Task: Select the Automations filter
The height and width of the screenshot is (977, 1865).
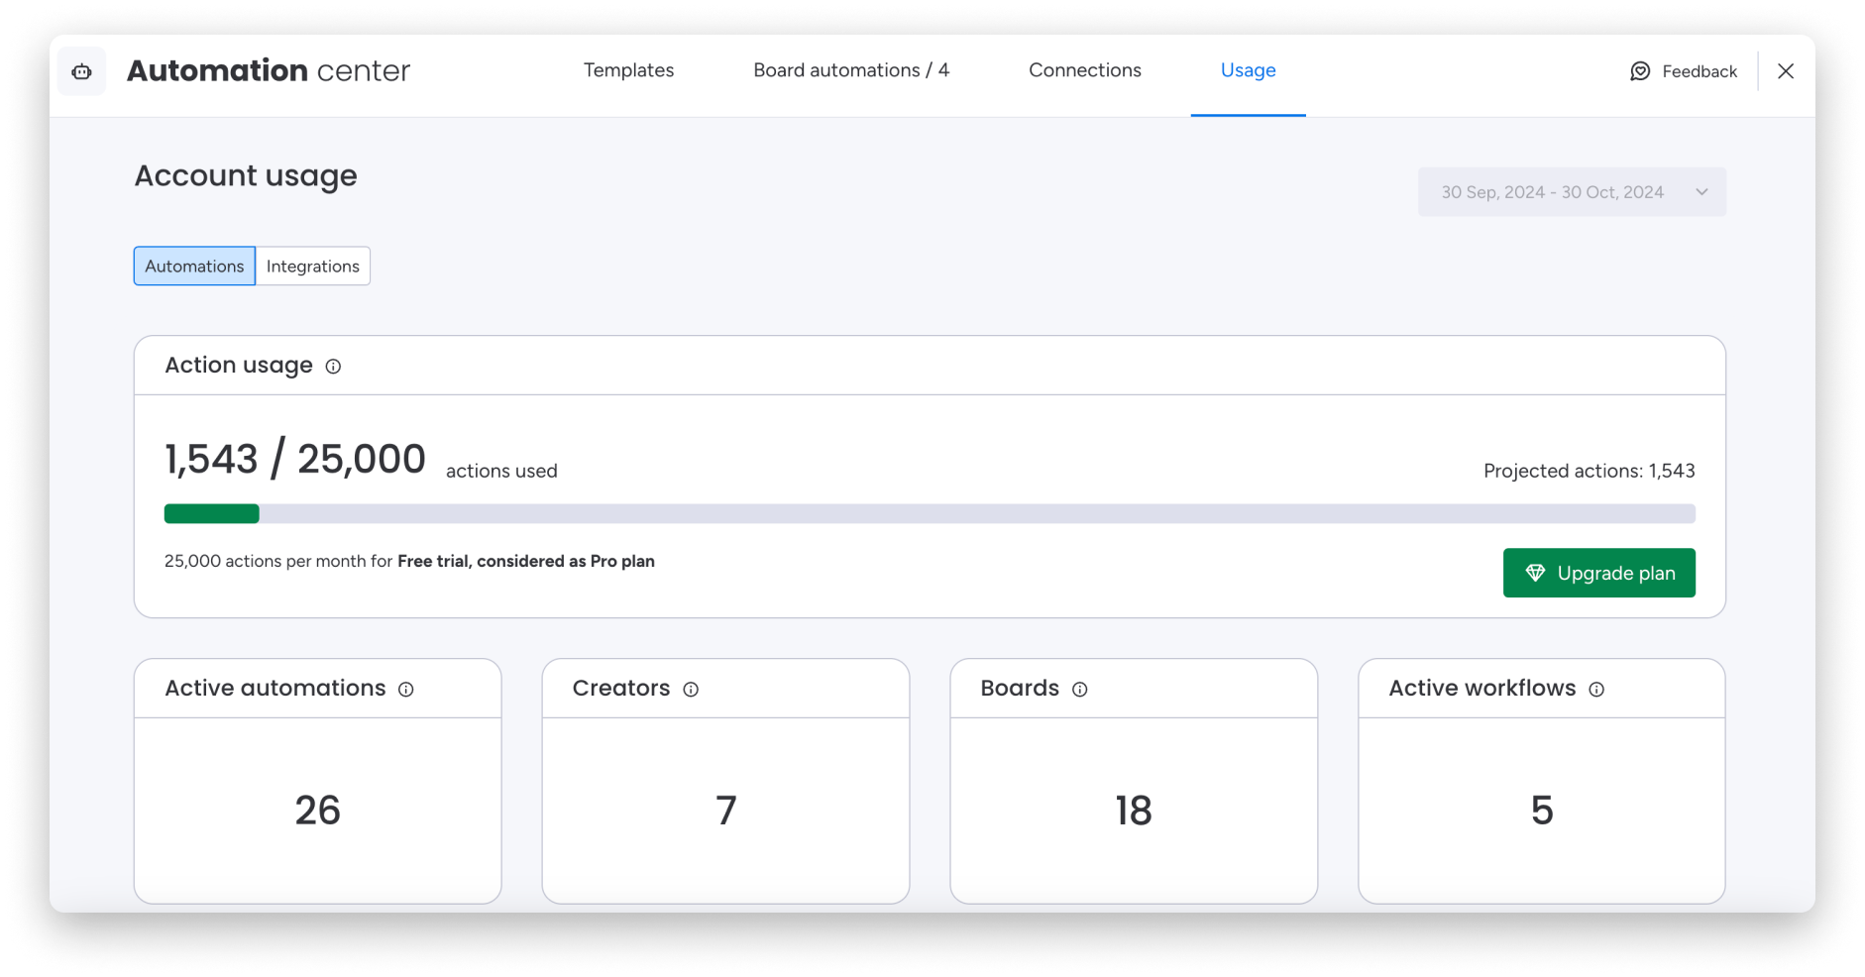Action: 193,266
